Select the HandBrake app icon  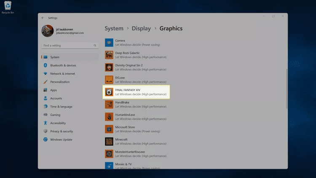[109, 104]
